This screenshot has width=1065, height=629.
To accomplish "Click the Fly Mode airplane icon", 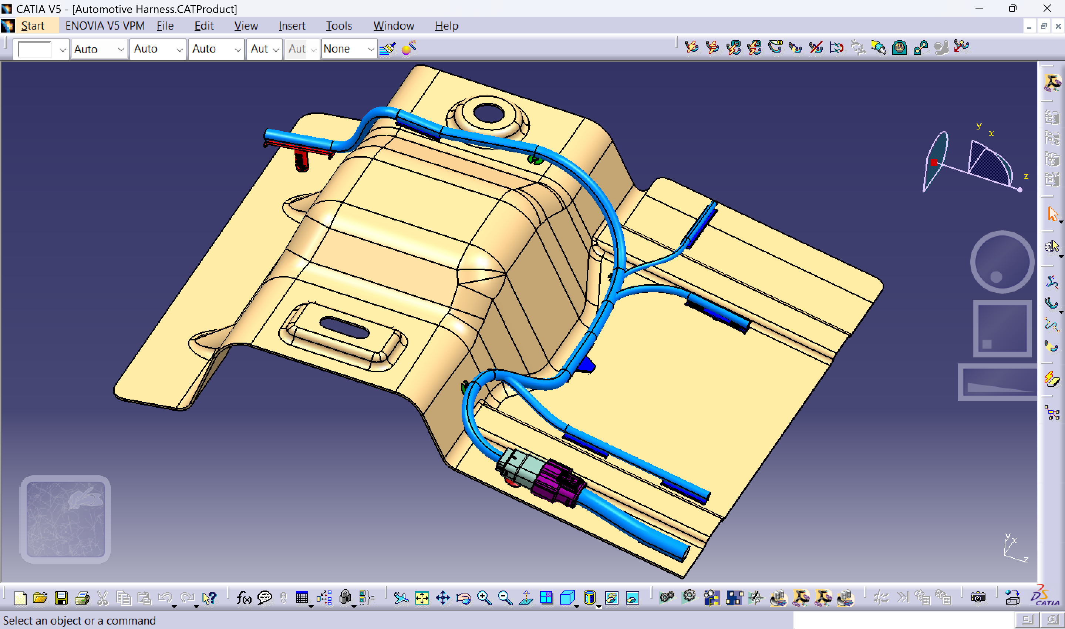I will point(401,598).
